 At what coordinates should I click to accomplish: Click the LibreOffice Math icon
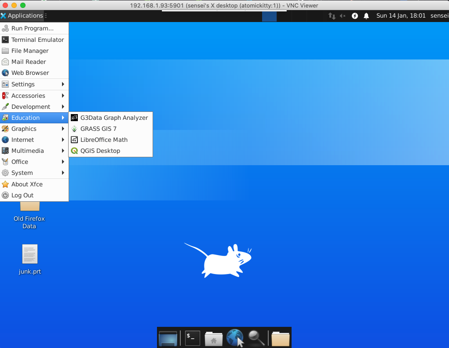point(74,140)
